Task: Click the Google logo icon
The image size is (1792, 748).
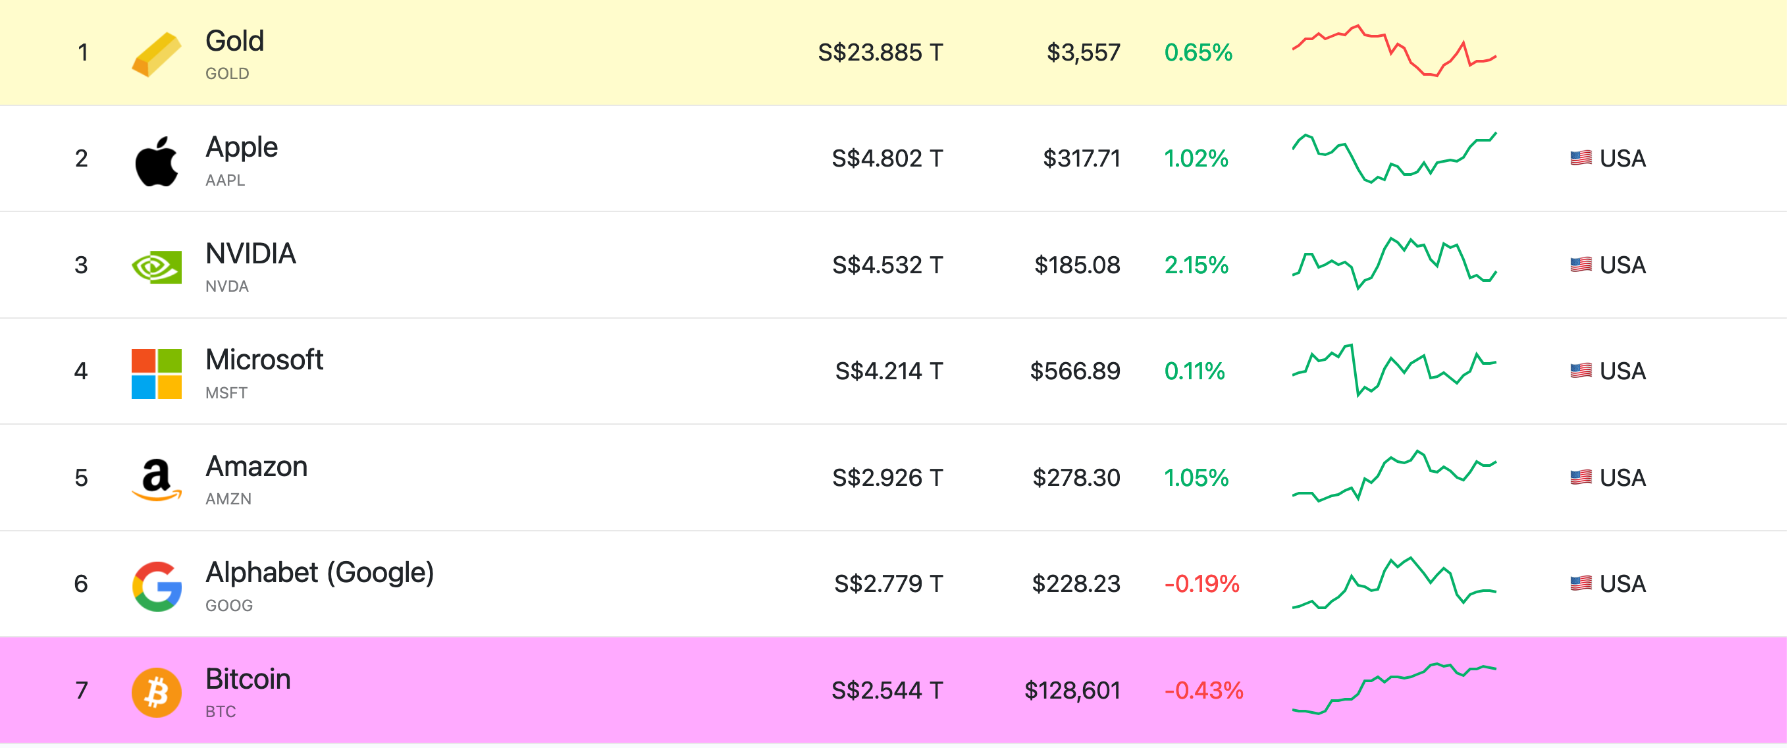Action: pos(157,586)
